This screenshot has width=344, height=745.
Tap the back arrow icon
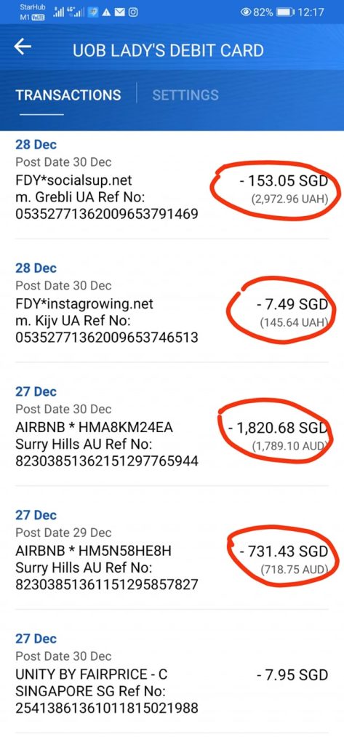coord(23,47)
